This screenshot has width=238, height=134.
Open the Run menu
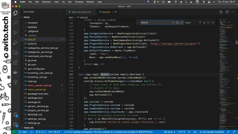[x=70, y=2]
